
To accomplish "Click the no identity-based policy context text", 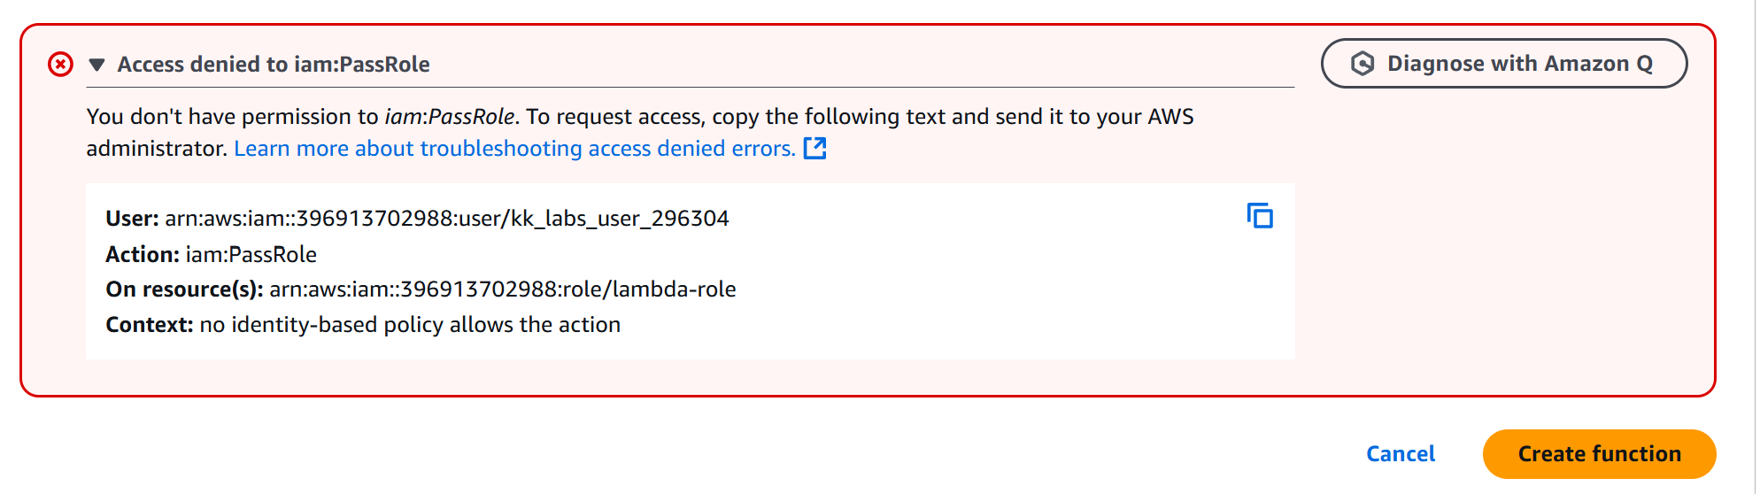I will [x=410, y=325].
